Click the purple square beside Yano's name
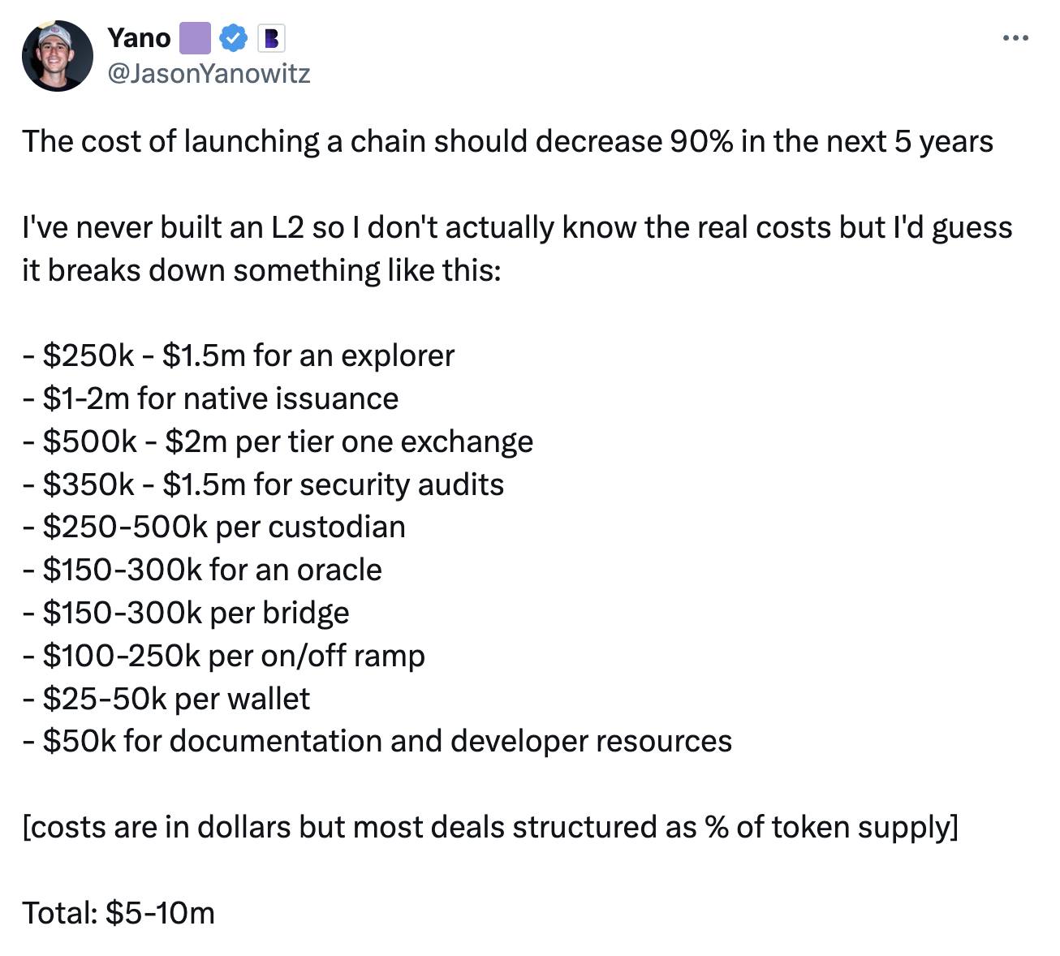Viewport: 1060px width, 956px height. 195,37
